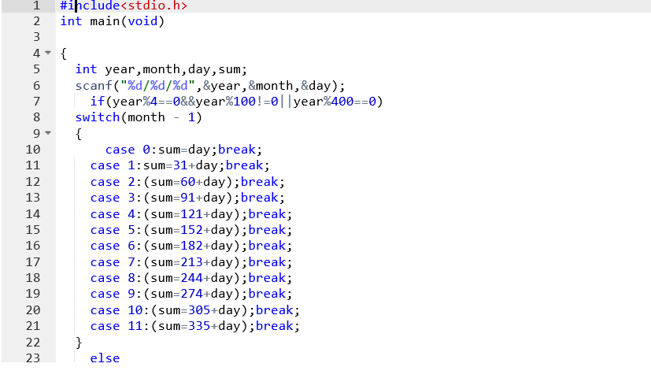Click the 'case 6:(sum=182+day)' line
The height and width of the screenshot is (378, 651).
pyautogui.click(x=191, y=246)
